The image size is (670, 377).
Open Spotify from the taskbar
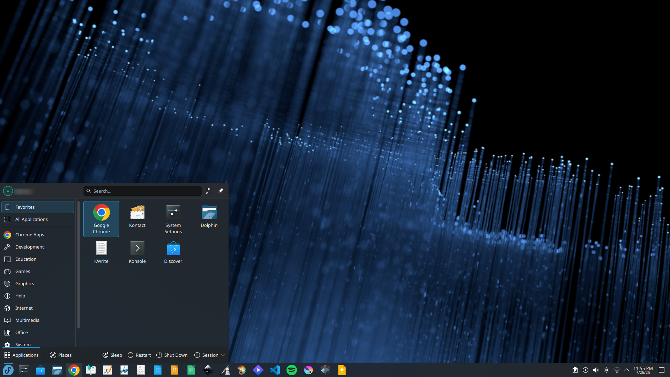tap(292, 370)
